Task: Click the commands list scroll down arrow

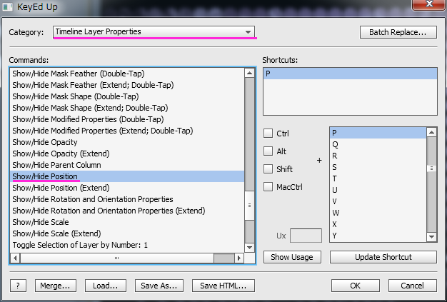Action: click(x=249, y=247)
